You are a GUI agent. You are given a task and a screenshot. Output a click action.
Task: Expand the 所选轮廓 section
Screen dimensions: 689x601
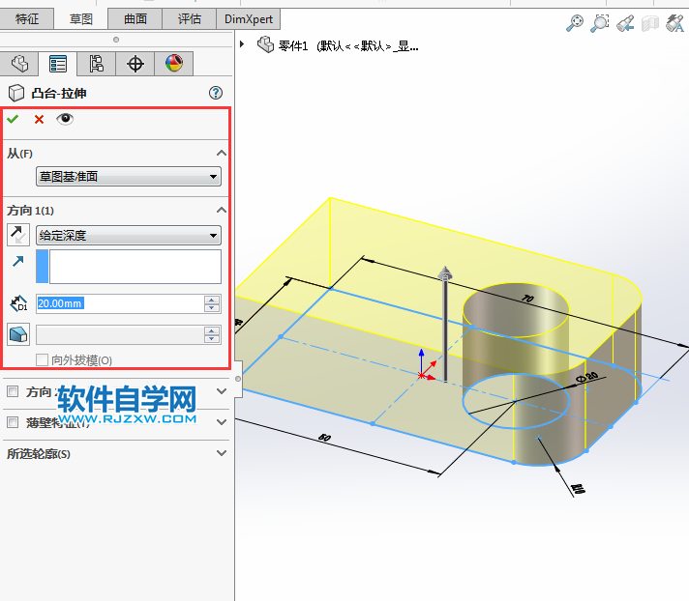pos(222,453)
